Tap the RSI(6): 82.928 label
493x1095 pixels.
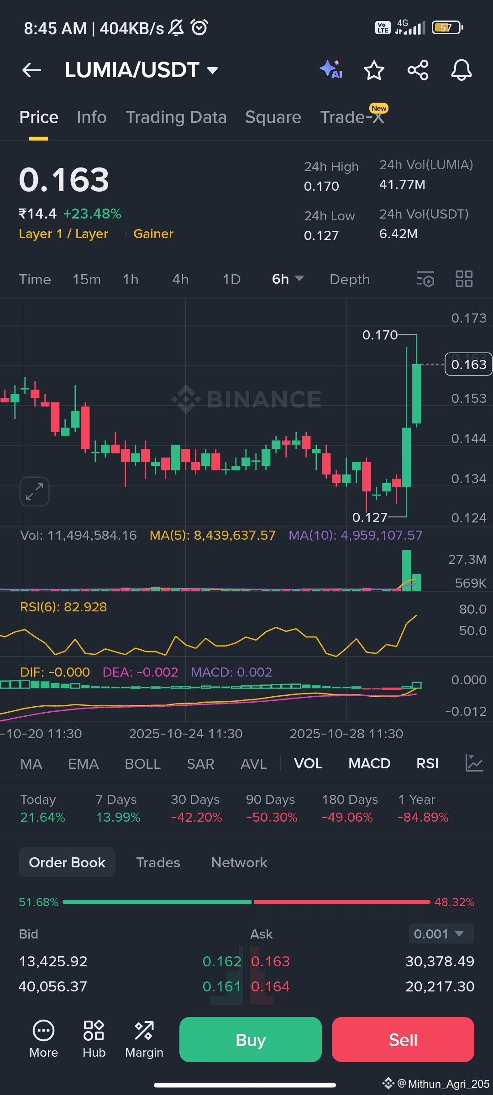[63, 607]
